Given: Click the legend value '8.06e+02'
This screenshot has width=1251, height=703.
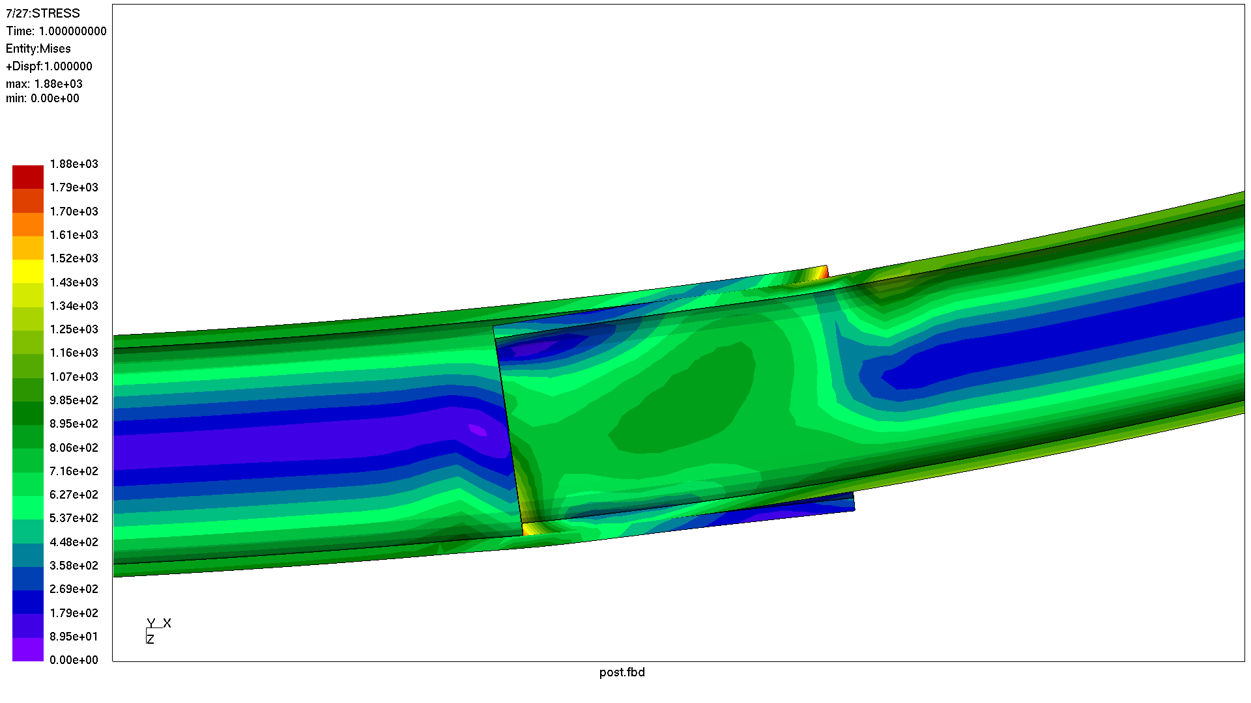Looking at the screenshot, I should pyautogui.click(x=74, y=448).
